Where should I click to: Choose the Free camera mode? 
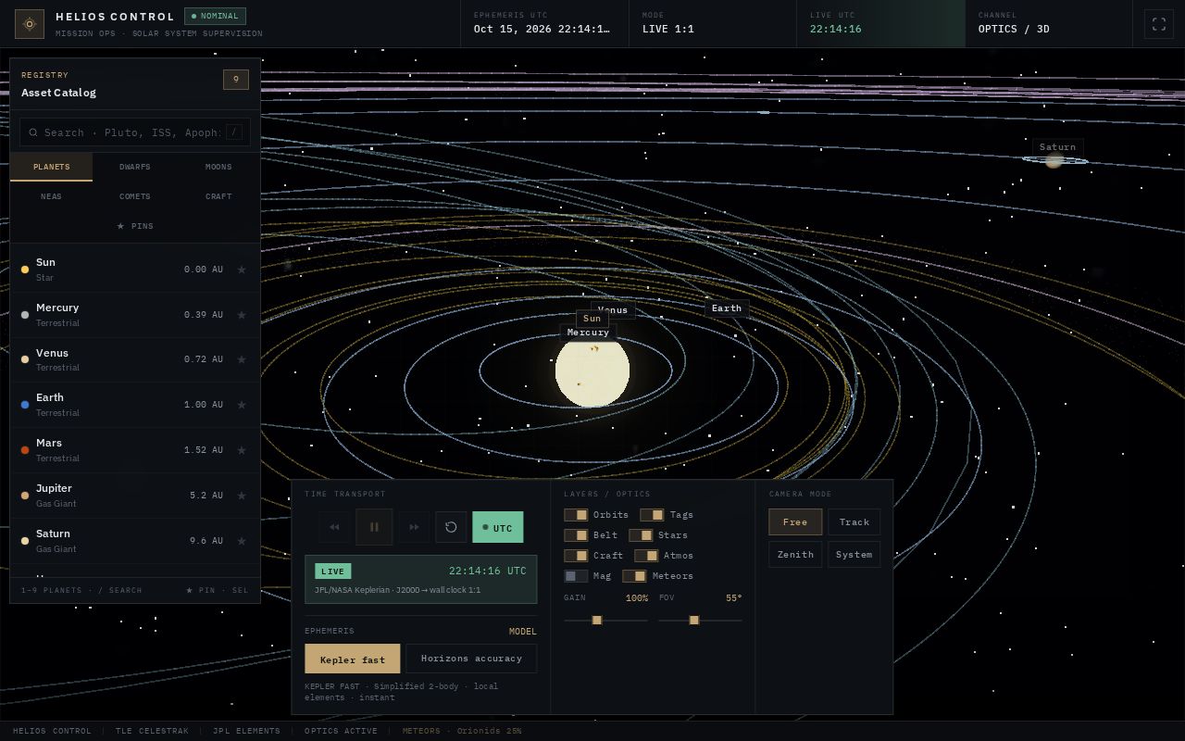(795, 522)
